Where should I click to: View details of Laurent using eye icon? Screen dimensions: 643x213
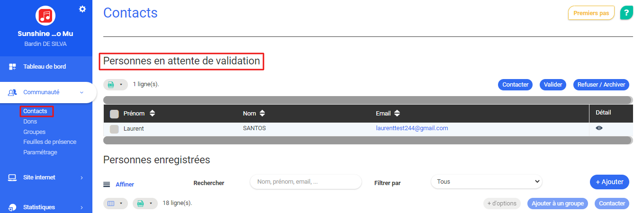pyautogui.click(x=599, y=128)
